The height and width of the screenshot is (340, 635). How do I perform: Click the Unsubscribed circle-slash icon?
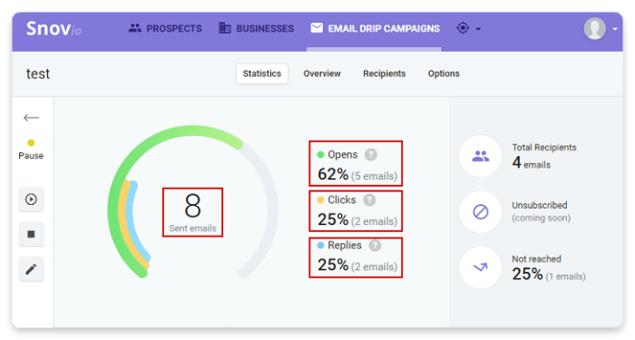point(481,211)
